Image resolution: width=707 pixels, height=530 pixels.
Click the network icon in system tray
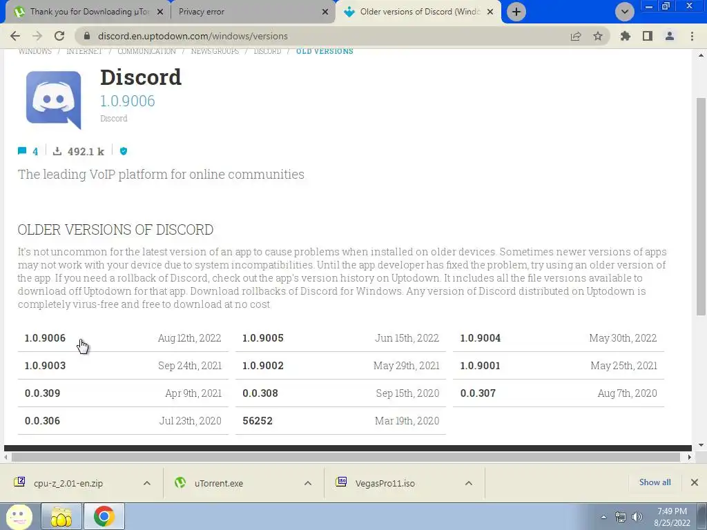click(621, 518)
